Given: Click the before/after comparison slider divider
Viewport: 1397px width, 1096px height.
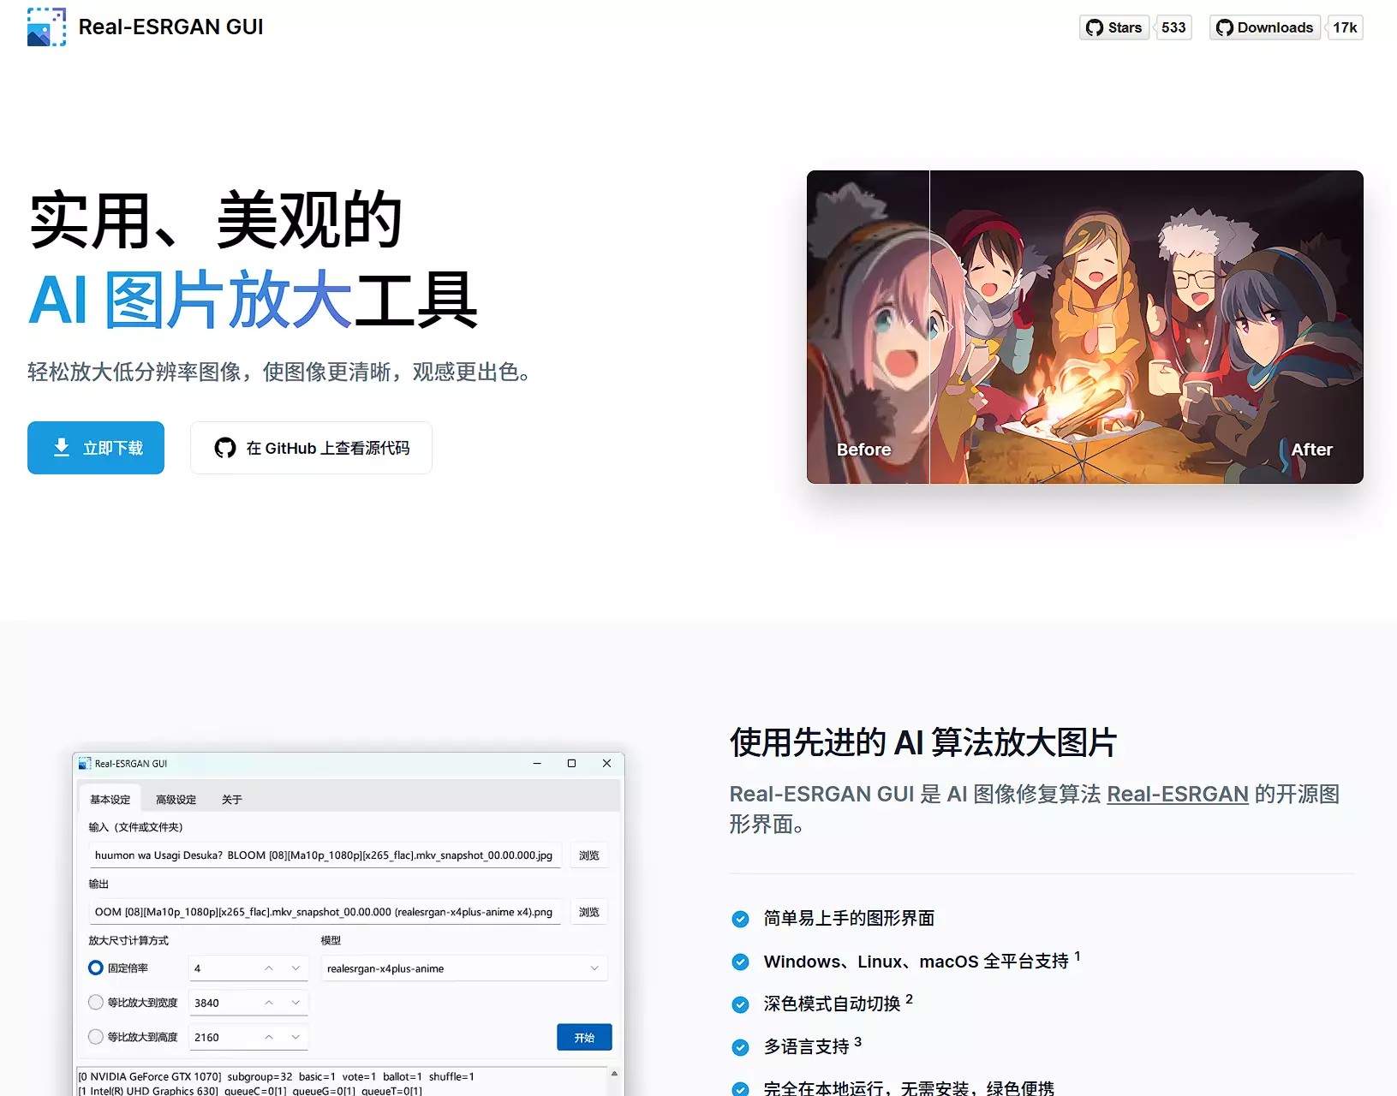Looking at the screenshot, I should (929, 327).
